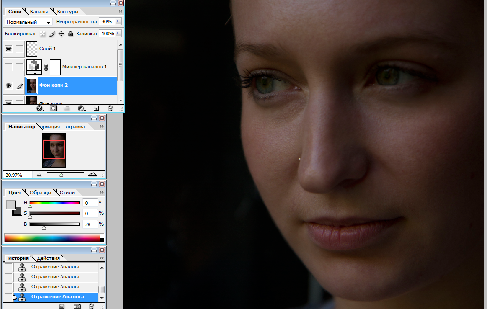This screenshot has height=309, width=487.
Task: Click the S saturation slider bar
Action: tap(55, 213)
